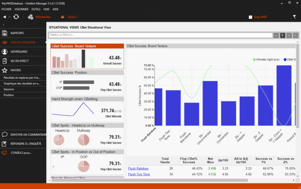Image resolution: width=301 pixels, height=189 pixels.
Task: Toggle the blue CBet S legend swatch
Action: tap(285, 59)
